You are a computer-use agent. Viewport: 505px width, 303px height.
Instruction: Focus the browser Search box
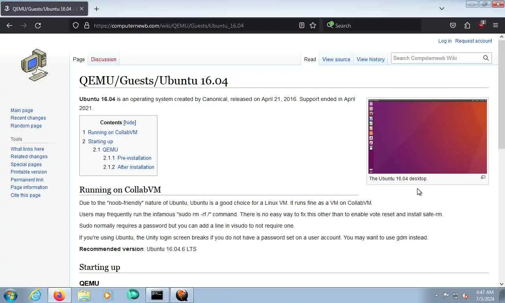tap(372, 26)
